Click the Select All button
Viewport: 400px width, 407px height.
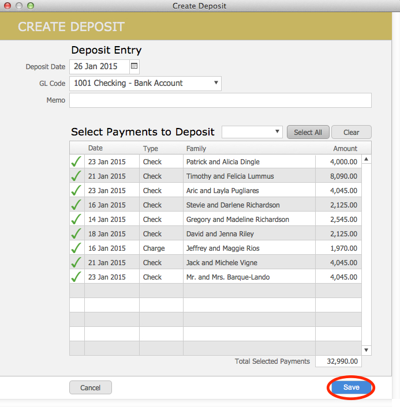coord(308,132)
